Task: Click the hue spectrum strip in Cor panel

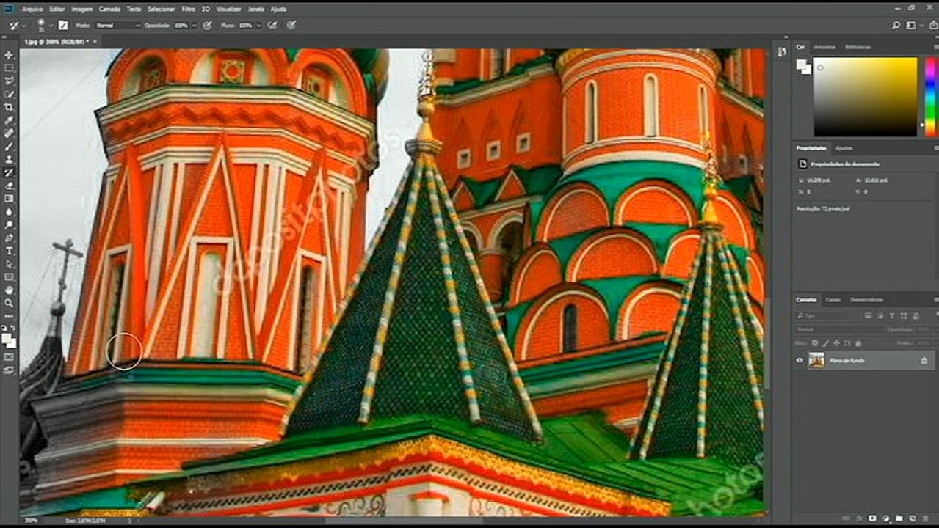Action: pyautogui.click(x=930, y=96)
